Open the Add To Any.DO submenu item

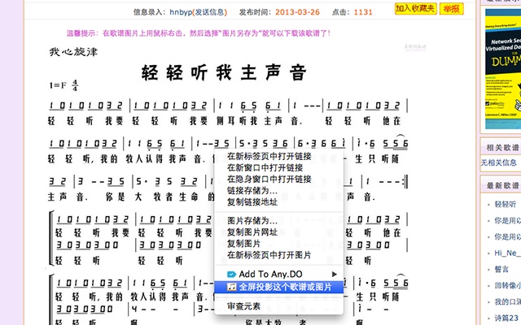(x=279, y=275)
